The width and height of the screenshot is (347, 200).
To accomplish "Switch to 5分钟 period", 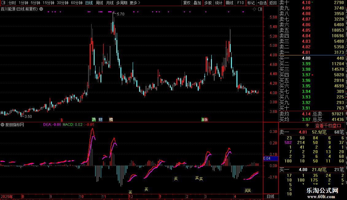I will click(35, 3).
